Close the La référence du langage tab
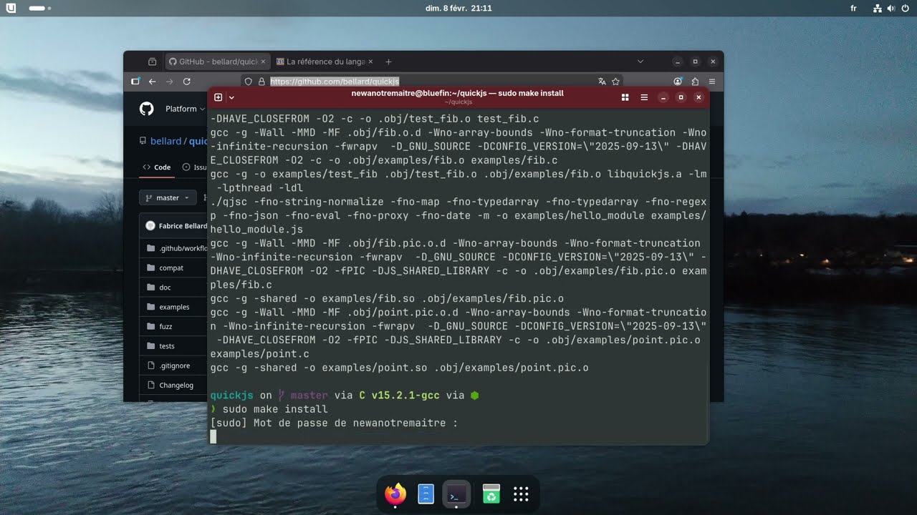 click(370, 62)
